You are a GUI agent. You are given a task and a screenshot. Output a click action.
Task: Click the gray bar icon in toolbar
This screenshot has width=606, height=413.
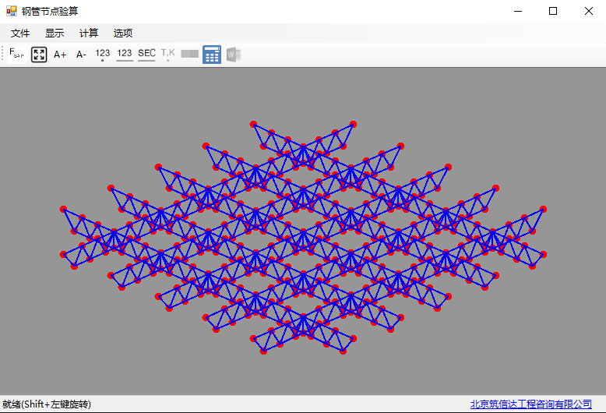tap(189, 55)
